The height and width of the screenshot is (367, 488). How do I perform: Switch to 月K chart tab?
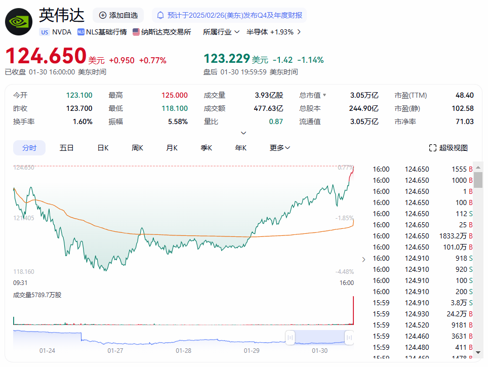click(x=172, y=148)
